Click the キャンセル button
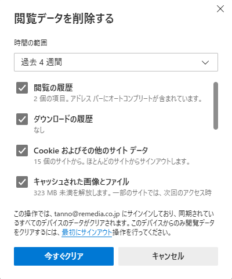 click(x=168, y=256)
